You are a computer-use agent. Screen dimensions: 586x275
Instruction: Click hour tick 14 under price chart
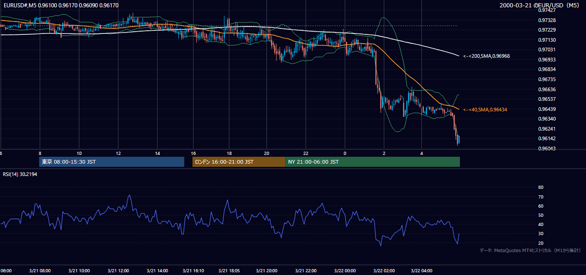(x=157, y=153)
